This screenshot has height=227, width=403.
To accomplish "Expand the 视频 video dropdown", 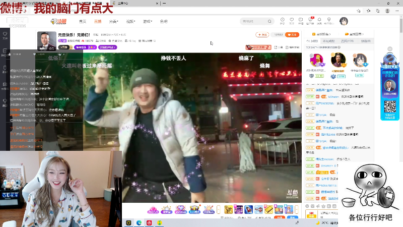I will point(130,21).
